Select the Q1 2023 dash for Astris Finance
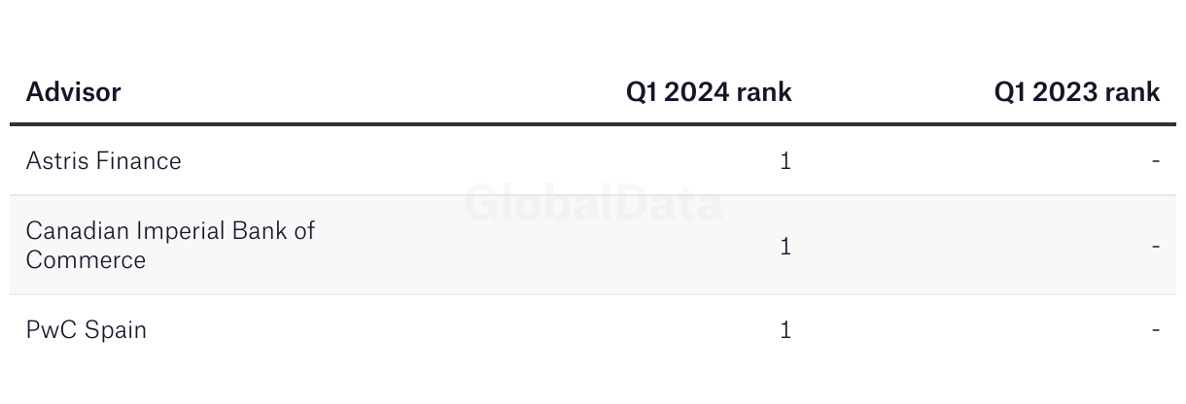Image resolution: width=1186 pixels, height=404 pixels. tap(1156, 160)
